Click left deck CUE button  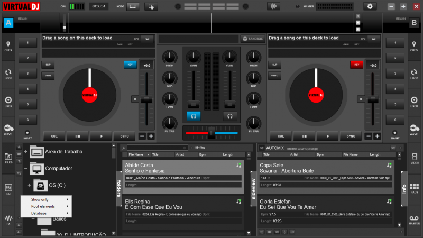coord(54,136)
